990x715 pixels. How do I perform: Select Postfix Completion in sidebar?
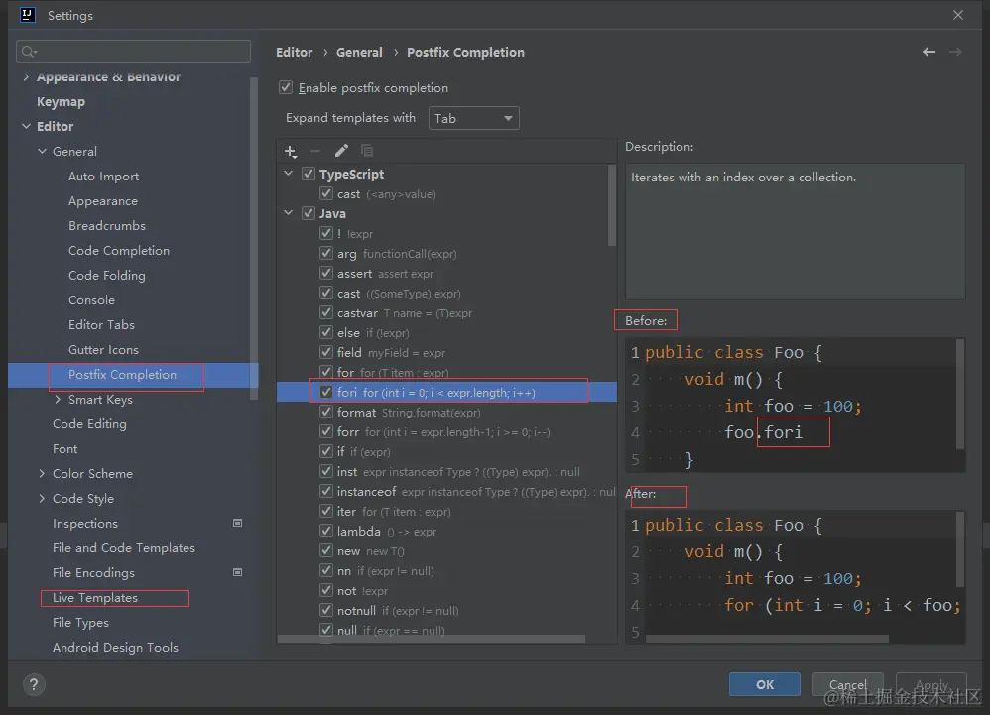122,374
